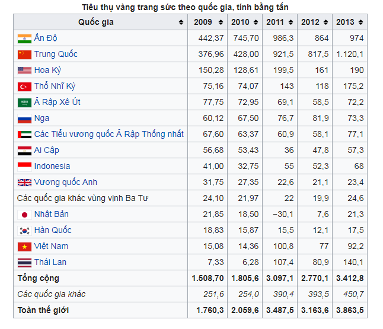Sort by 2013 column arrows
This screenshot has height=329, width=383.
point(360,22)
